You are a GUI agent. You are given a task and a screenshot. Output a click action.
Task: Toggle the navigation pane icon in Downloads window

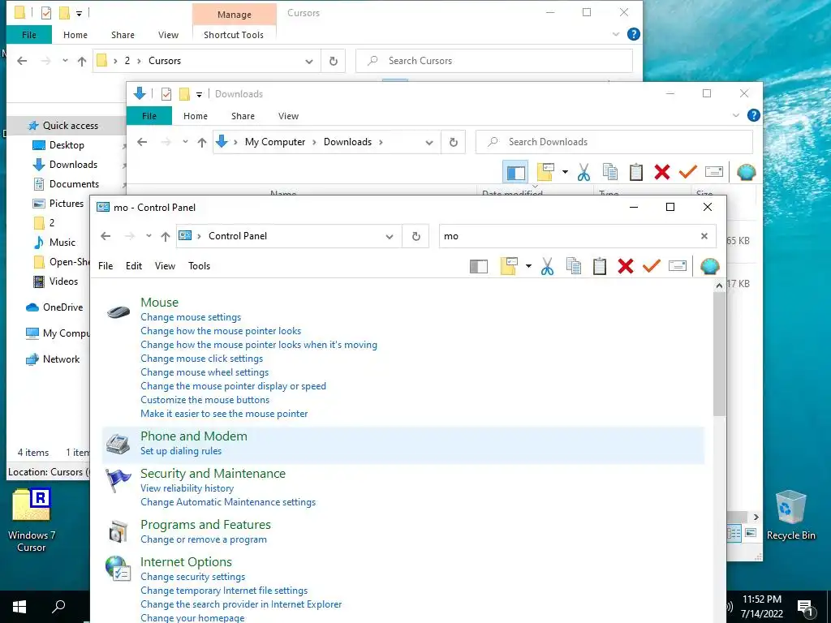point(515,172)
